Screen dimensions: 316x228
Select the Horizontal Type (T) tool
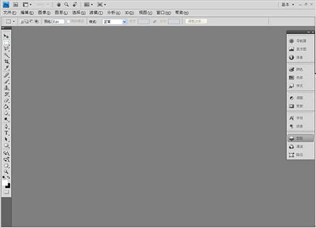click(6, 133)
